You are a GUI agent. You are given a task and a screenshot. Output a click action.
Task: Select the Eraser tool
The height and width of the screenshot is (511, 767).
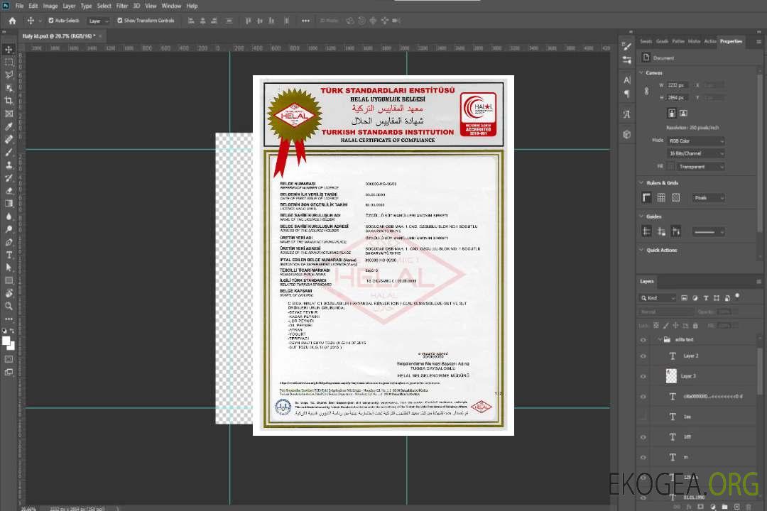pyautogui.click(x=9, y=191)
